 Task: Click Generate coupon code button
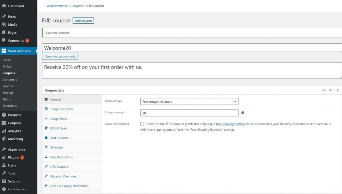click(60, 56)
